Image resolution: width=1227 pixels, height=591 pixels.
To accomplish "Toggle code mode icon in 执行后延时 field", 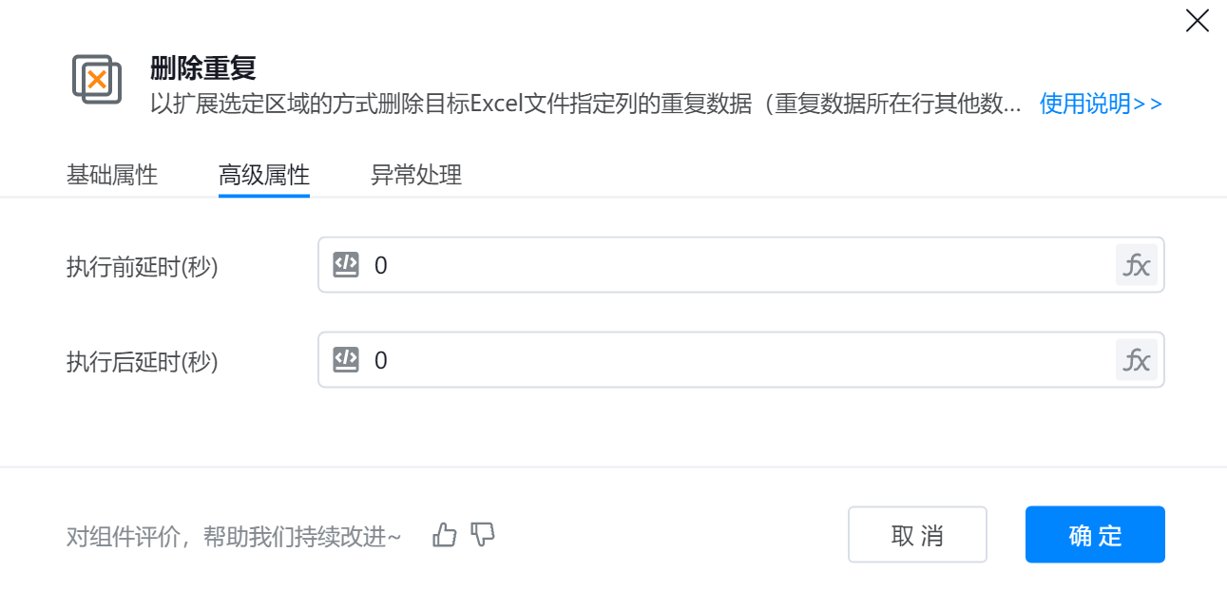I will tap(346, 360).
